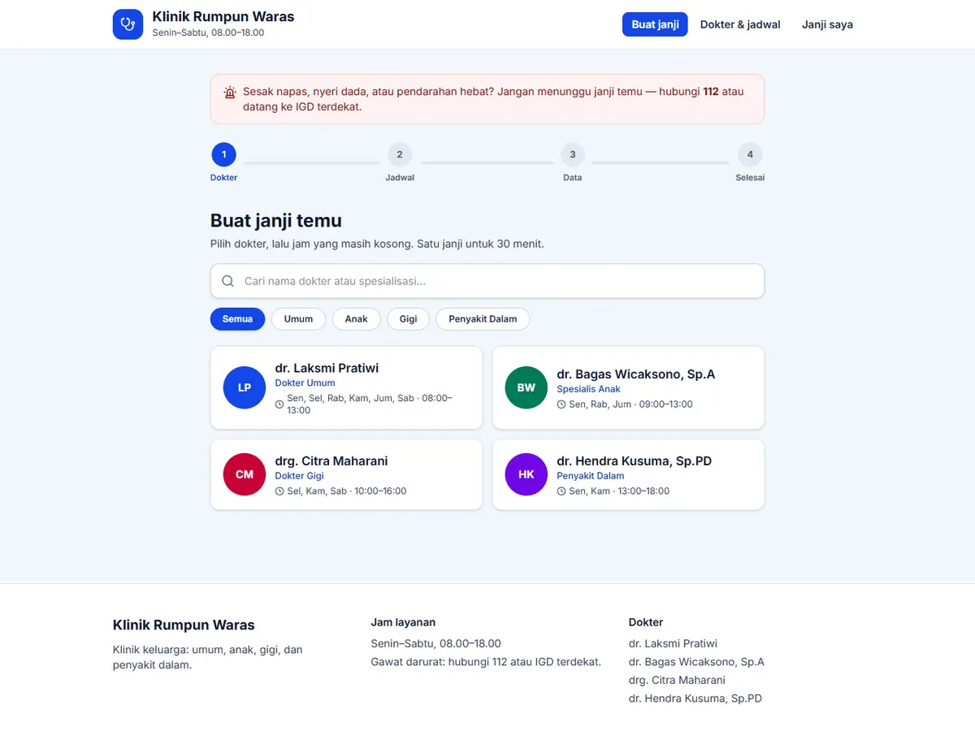975x731 pixels.
Task: Click the "Dokter Gigi" specialty label
Action: (299, 477)
